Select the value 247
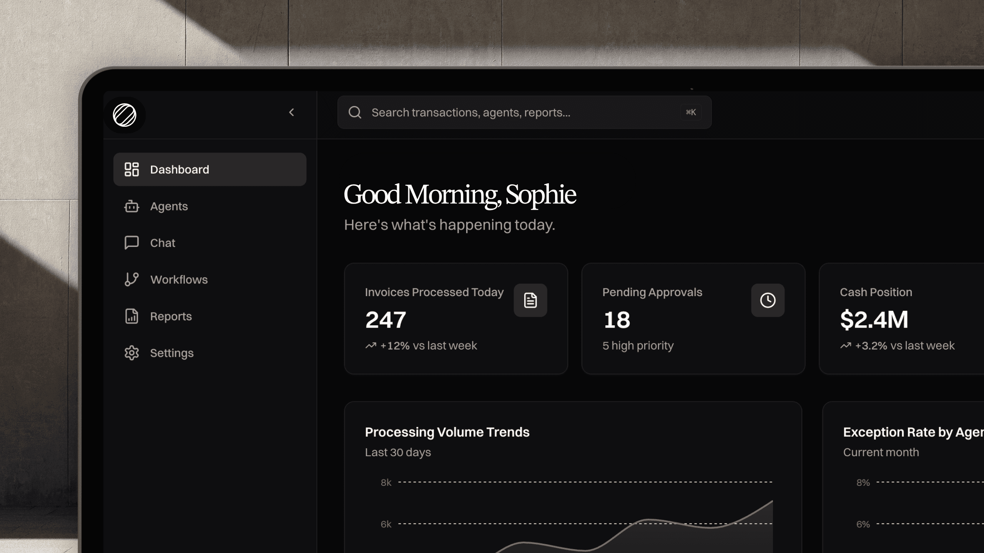984x553 pixels. 386,320
